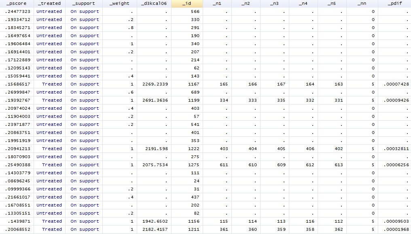Screen dimensions: 411x234
Task: Select the highlighted _id column header
Action: [187, 4]
